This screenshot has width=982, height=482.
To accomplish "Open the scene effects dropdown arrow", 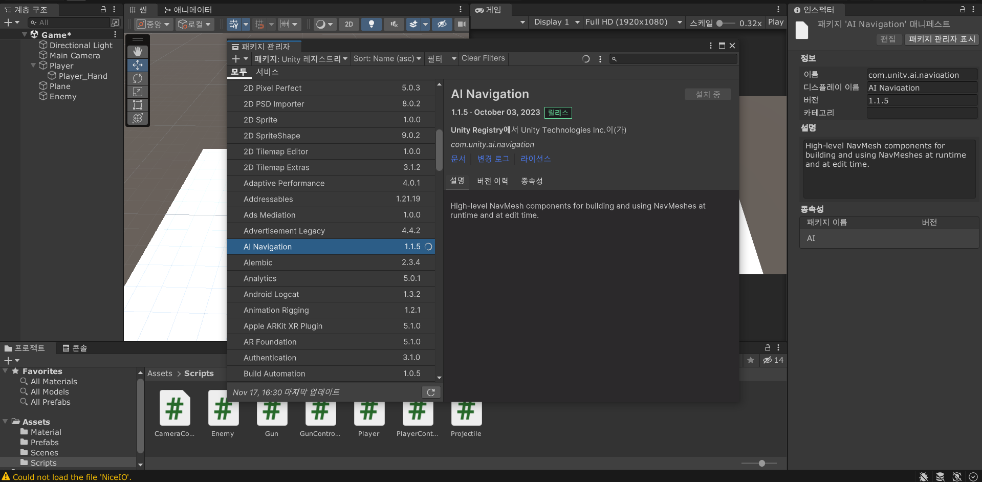I will [x=425, y=24].
